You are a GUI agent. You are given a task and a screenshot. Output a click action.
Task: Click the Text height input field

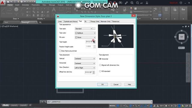tap(89, 42)
